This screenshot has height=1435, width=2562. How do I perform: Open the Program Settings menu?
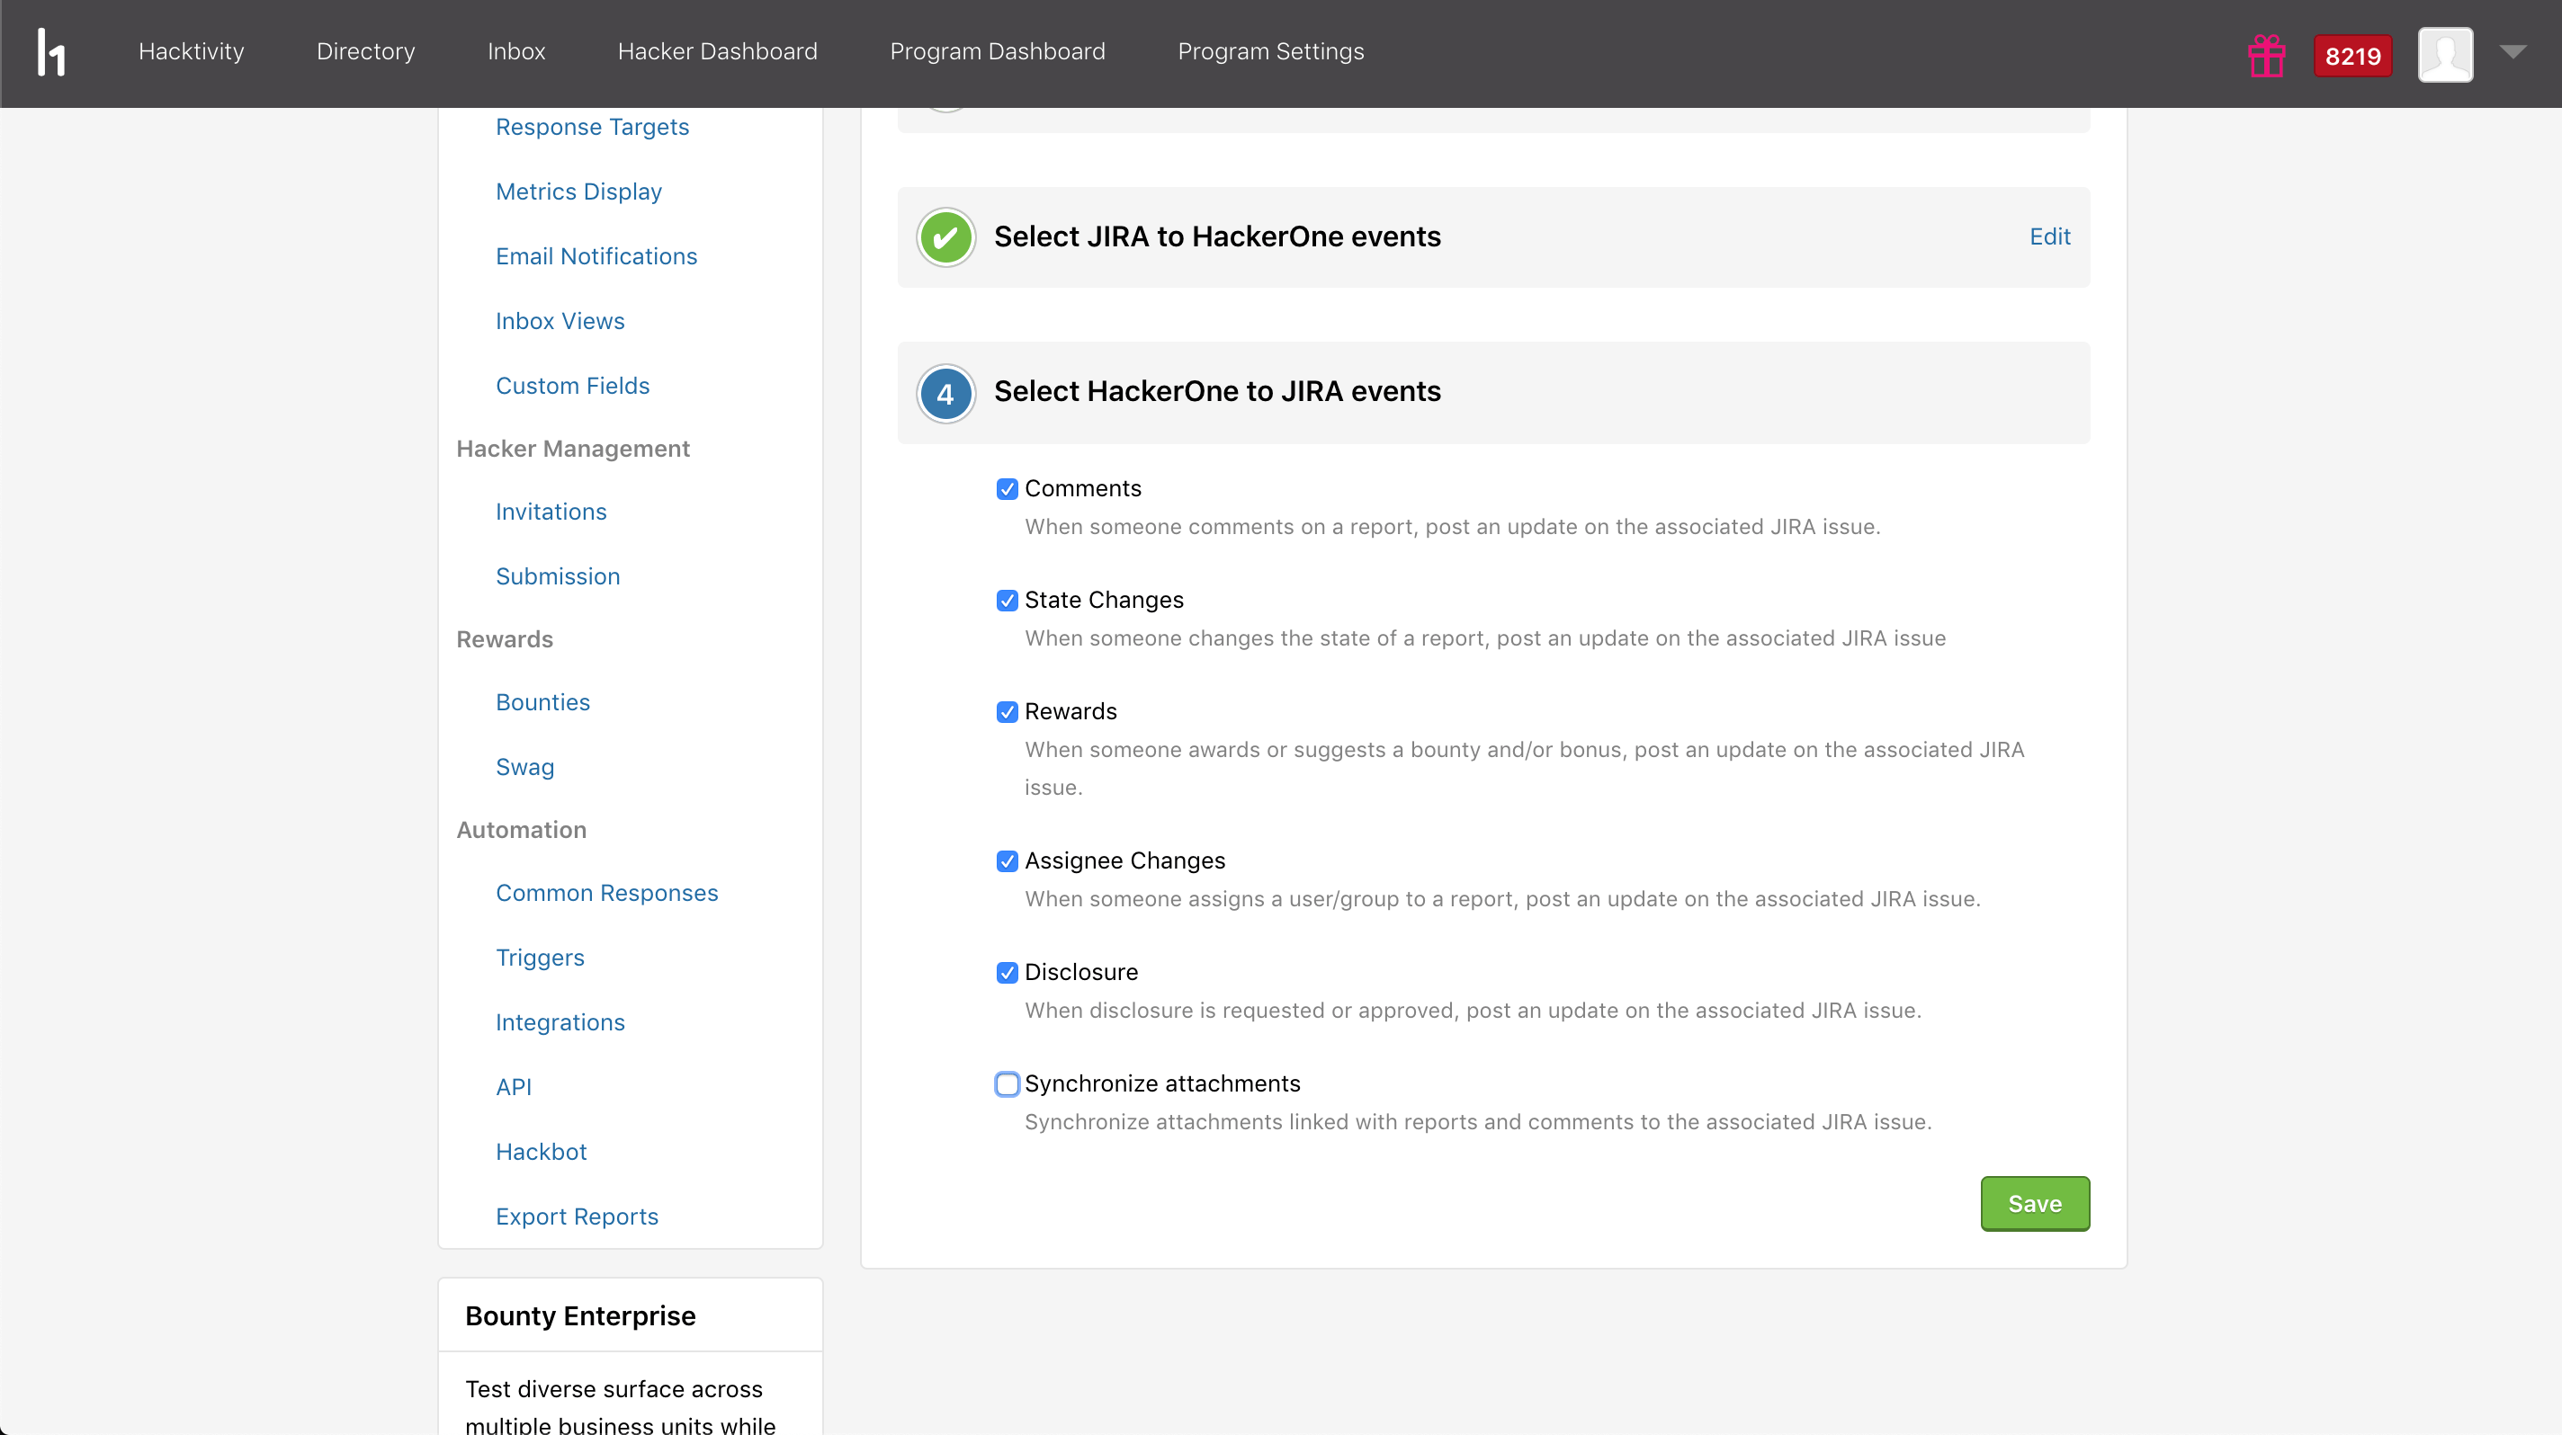tap(1270, 50)
